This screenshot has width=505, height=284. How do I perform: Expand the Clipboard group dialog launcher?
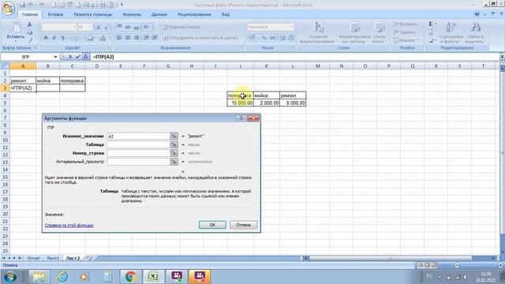[x=36, y=47]
